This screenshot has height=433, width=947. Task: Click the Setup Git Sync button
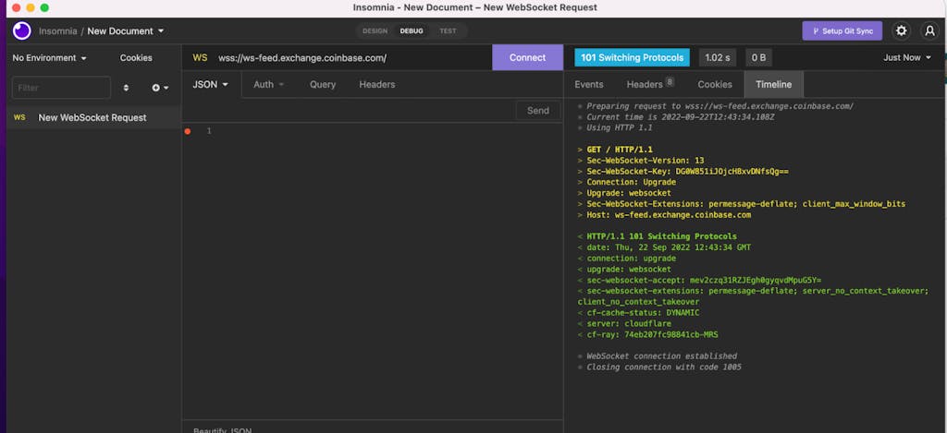pos(842,30)
